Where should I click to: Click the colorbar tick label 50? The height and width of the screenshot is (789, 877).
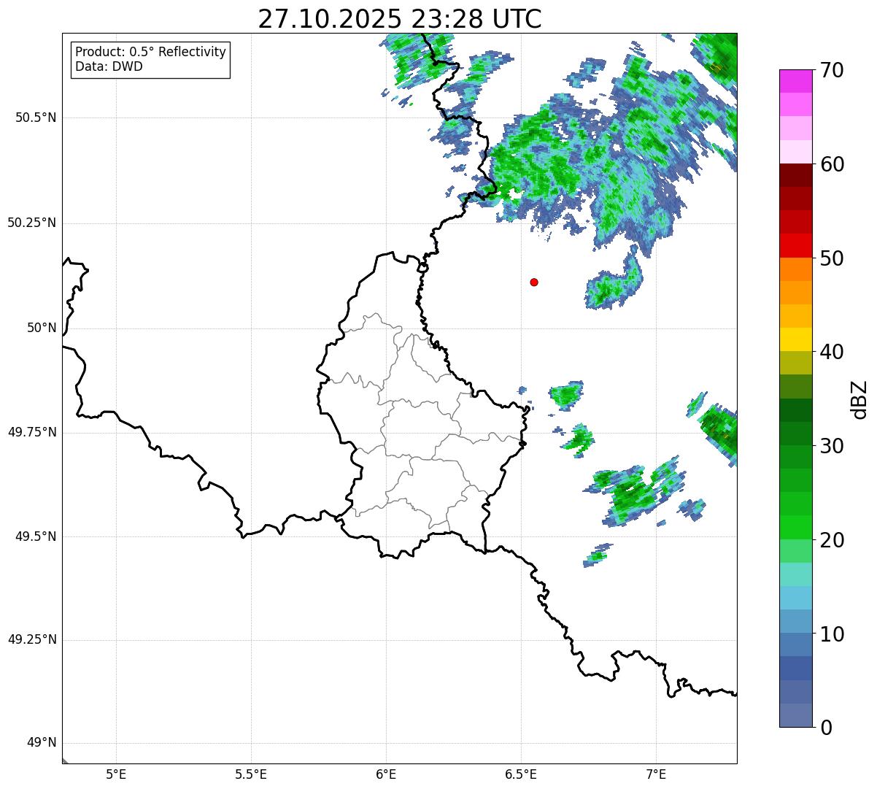pyautogui.click(x=832, y=258)
